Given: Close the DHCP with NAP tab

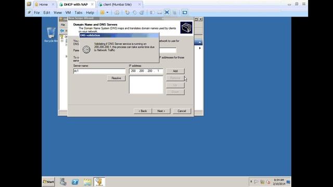Looking at the screenshot, I should pyautogui.click(x=92, y=5).
